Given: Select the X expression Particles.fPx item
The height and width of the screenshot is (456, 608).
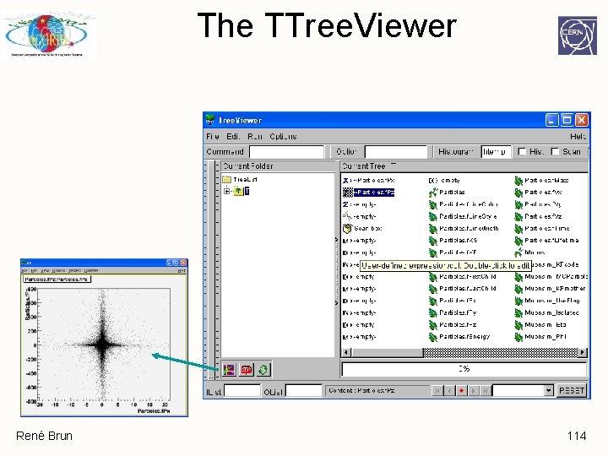Looking at the screenshot, I should click(369, 181).
